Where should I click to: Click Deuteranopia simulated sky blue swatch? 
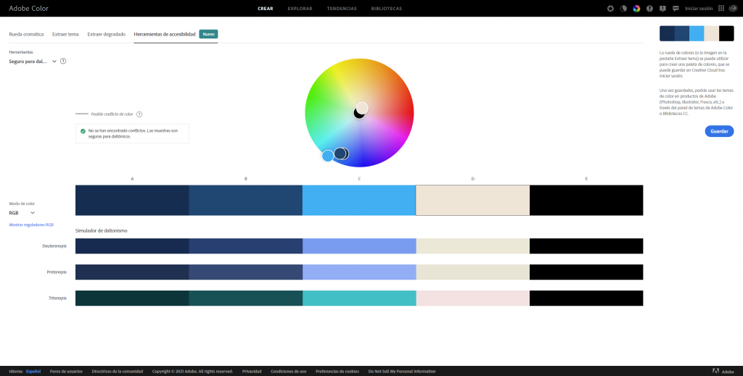click(359, 246)
